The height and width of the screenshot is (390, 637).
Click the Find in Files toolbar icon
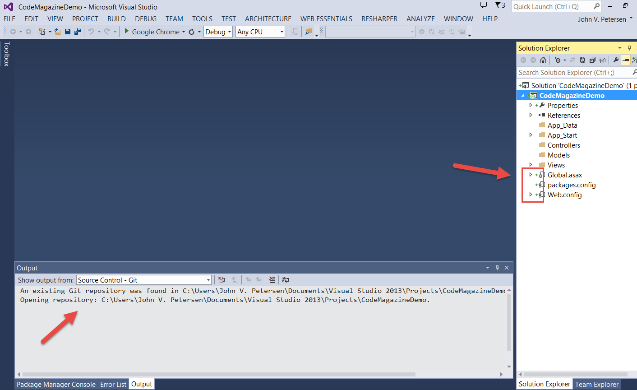309,32
